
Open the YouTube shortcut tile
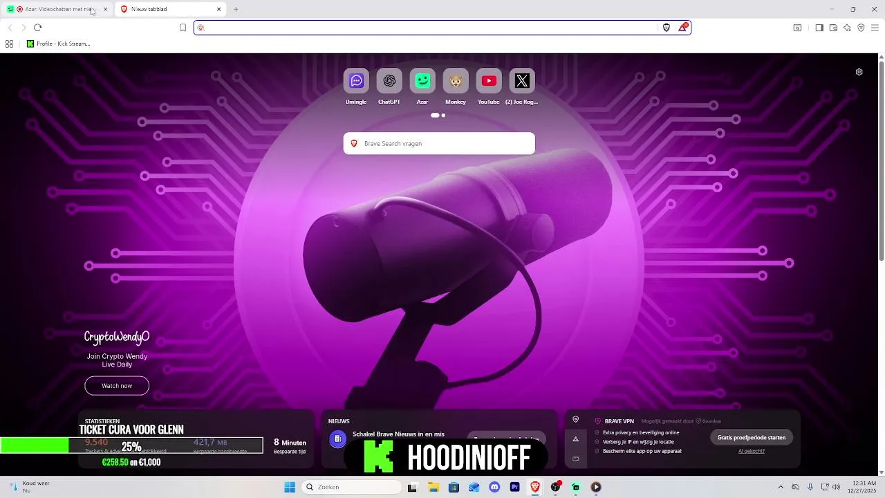click(x=489, y=81)
